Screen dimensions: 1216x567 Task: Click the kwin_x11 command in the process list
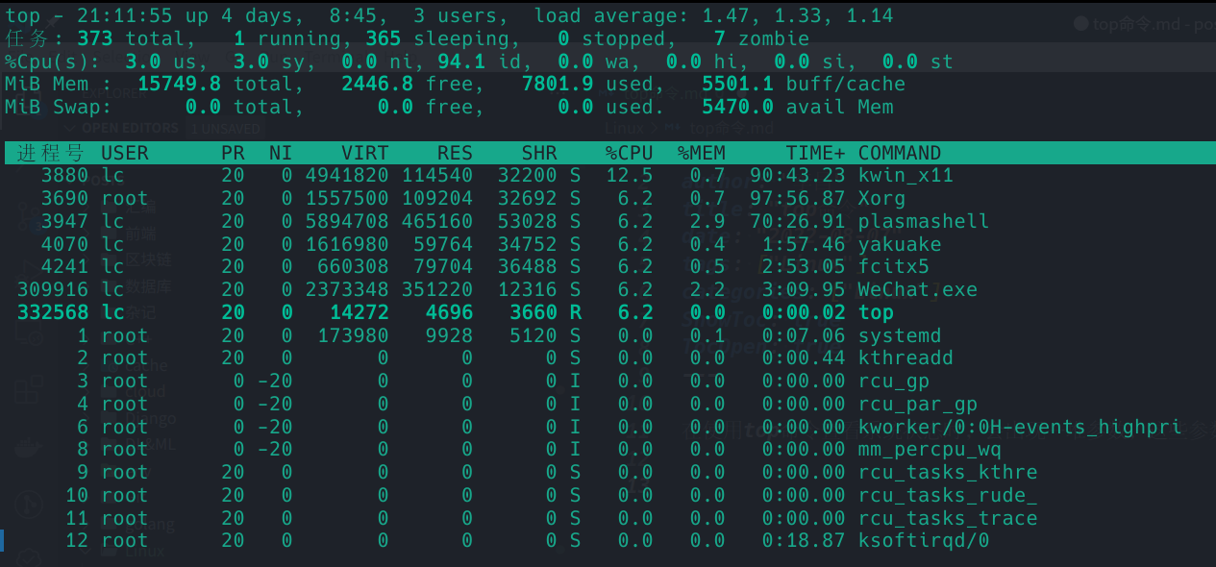pos(906,176)
